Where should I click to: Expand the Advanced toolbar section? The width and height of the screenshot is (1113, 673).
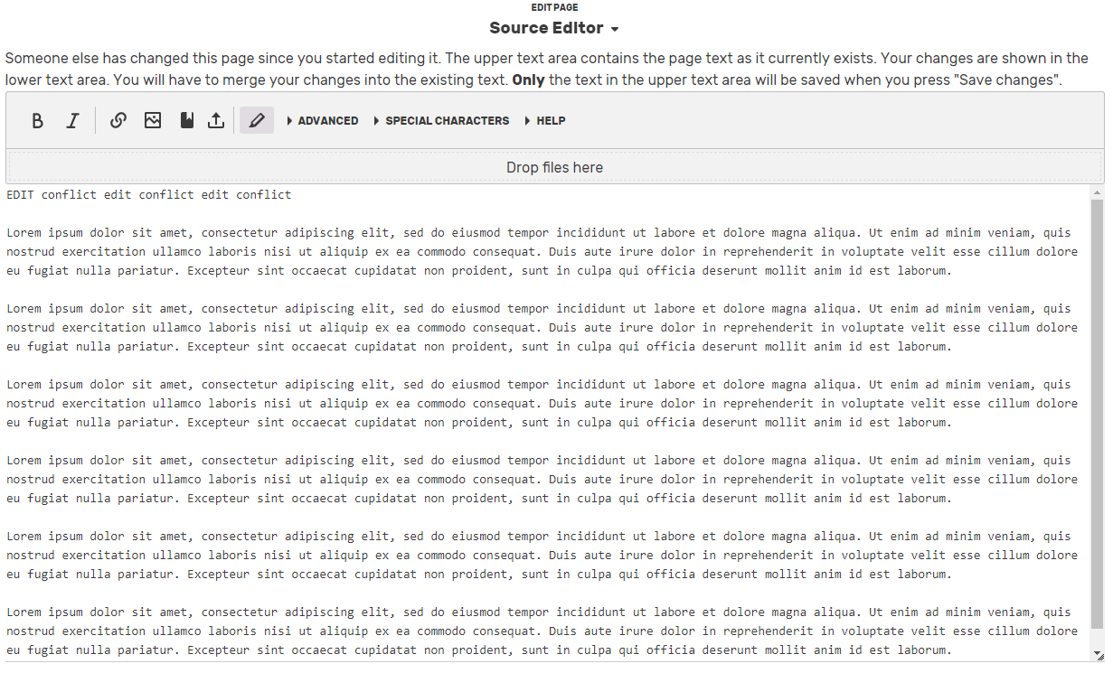click(322, 120)
